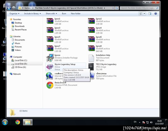Show hidden tray icons arrow
The image size is (168, 131).
click(140, 122)
